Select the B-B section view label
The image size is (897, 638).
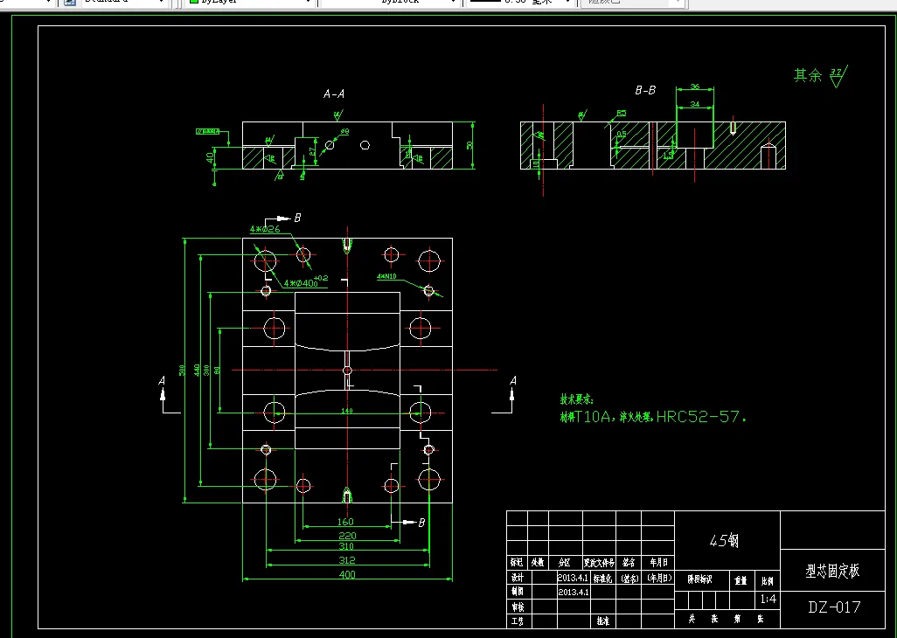point(645,90)
